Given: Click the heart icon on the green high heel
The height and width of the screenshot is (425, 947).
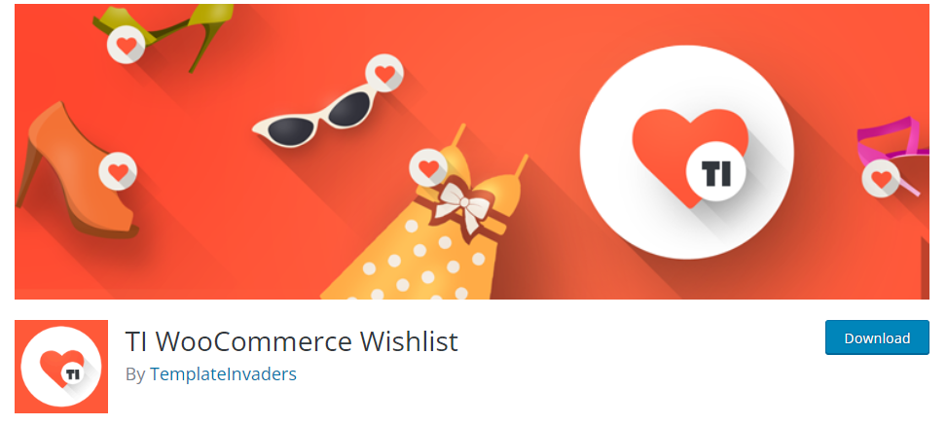Looking at the screenshot, I should tap(127, 44).
